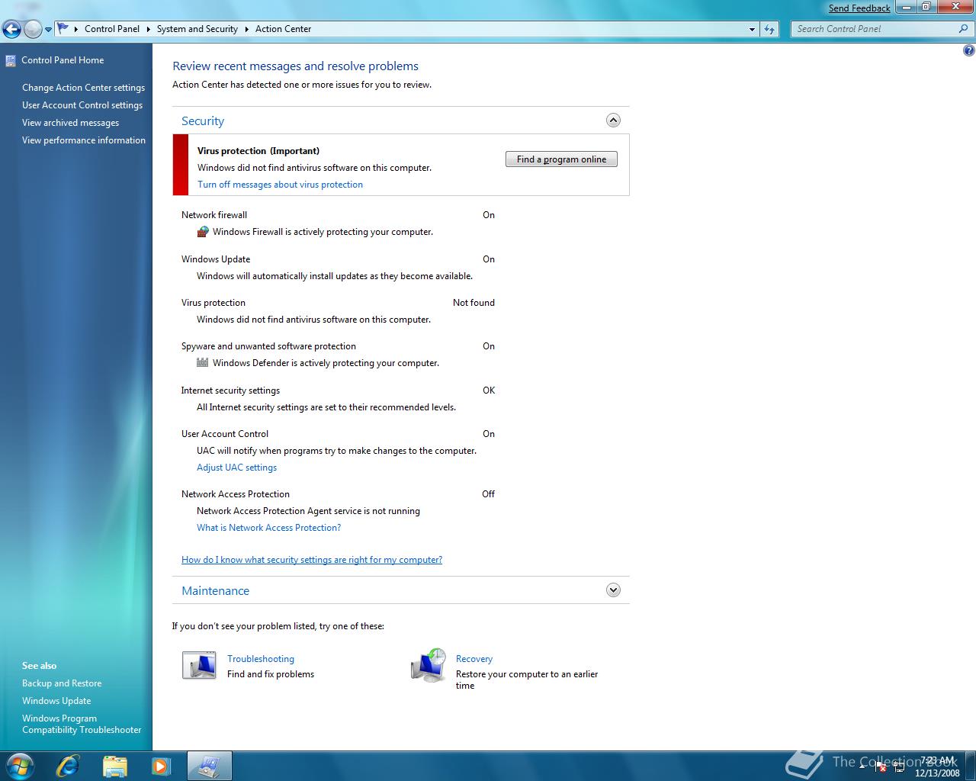Viewport: 976px width, 781px height.
Task: Select Control Panel breadcrumb item
Action: click(x=112, y=29)
